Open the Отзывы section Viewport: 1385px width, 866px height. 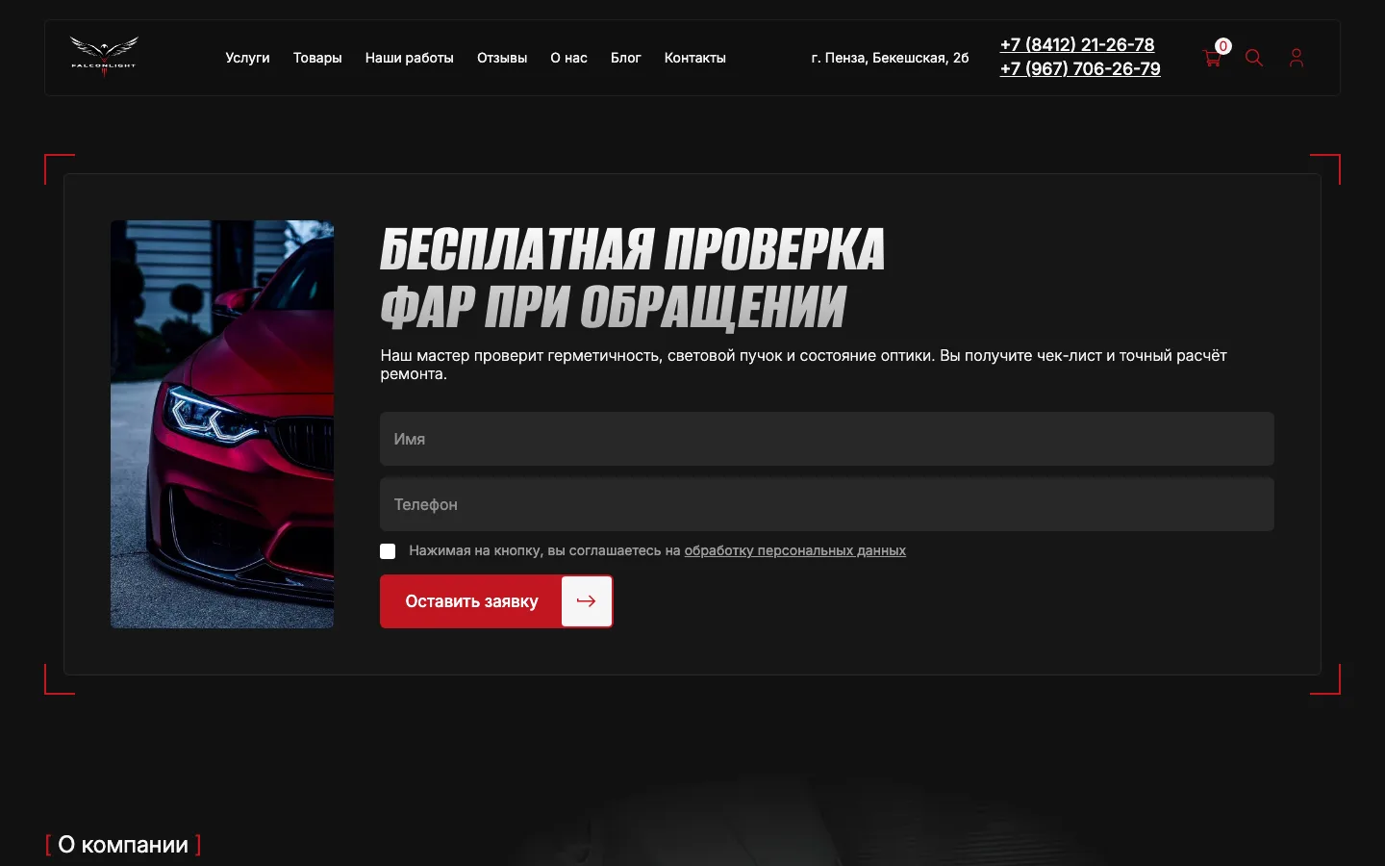(502, 58)
